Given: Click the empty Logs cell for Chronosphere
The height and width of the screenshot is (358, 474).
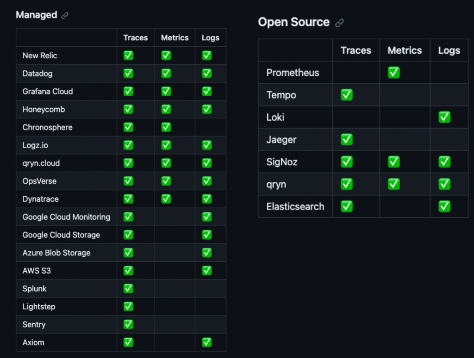Looking at the screenshot, I should pyautogui.click(x=210, y=127).
